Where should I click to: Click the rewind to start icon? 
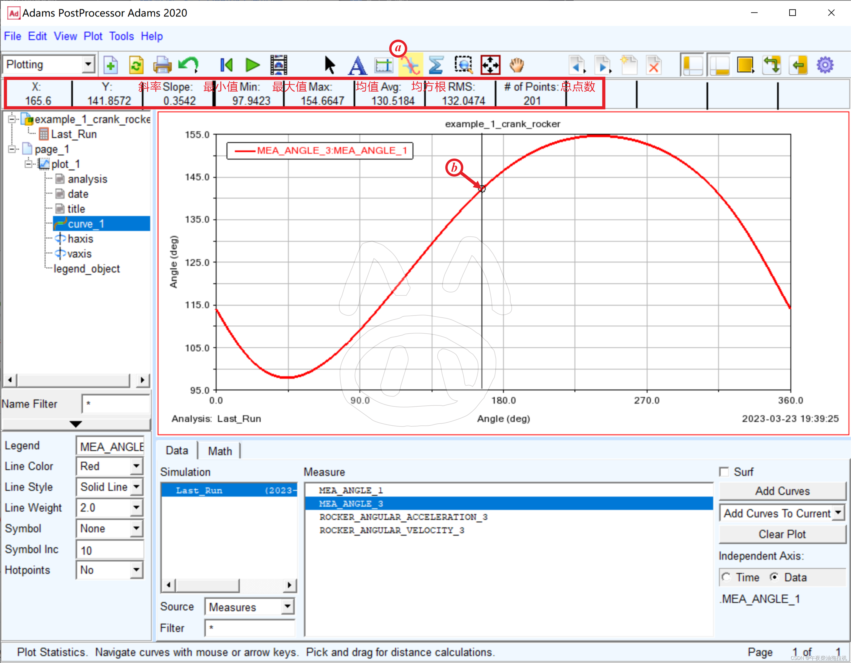[x=226, y=65]
